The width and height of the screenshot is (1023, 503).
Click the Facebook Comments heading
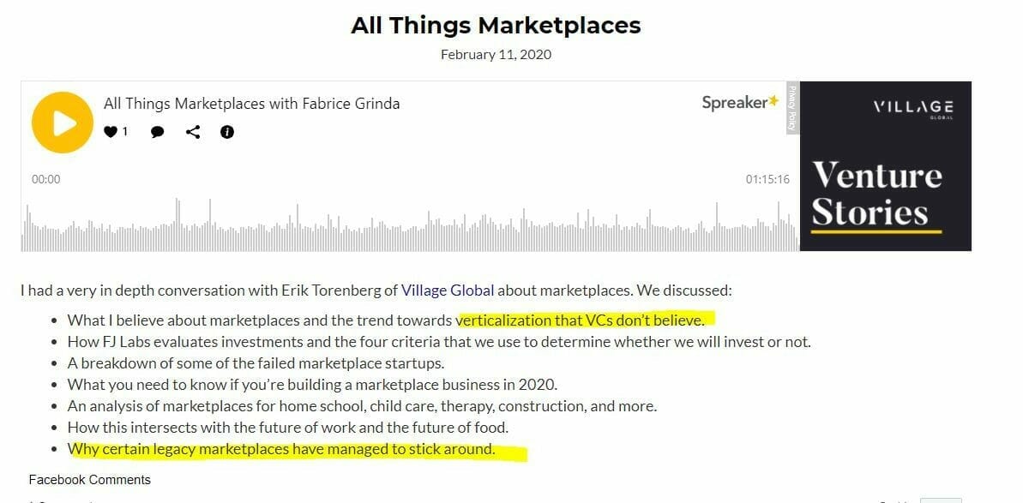[x=89, y=480]
